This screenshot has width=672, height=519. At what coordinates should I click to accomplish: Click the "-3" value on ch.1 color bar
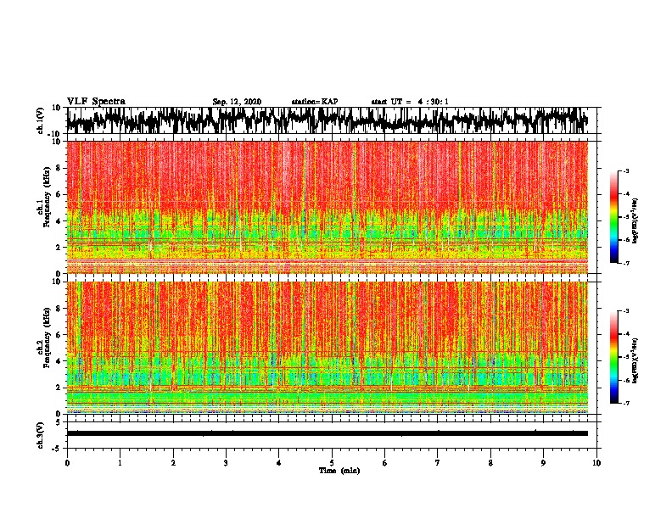click(x=625, y=170)
